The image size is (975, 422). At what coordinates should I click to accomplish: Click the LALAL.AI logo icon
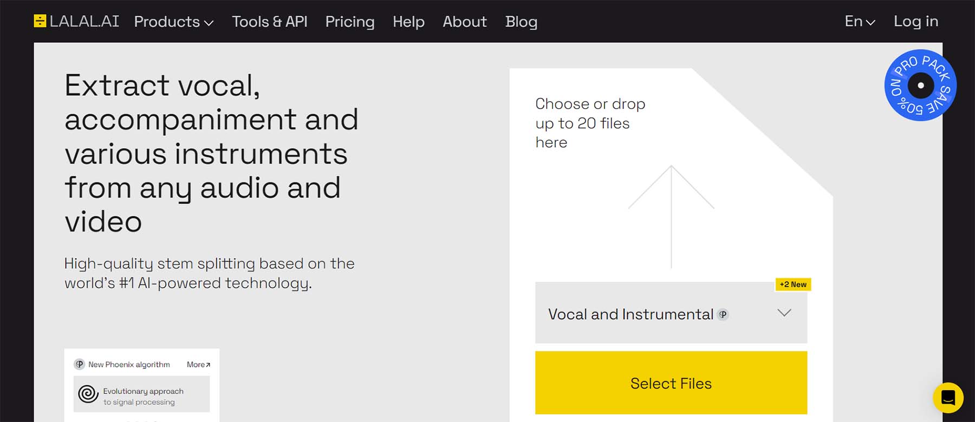(x=40, y=21)
